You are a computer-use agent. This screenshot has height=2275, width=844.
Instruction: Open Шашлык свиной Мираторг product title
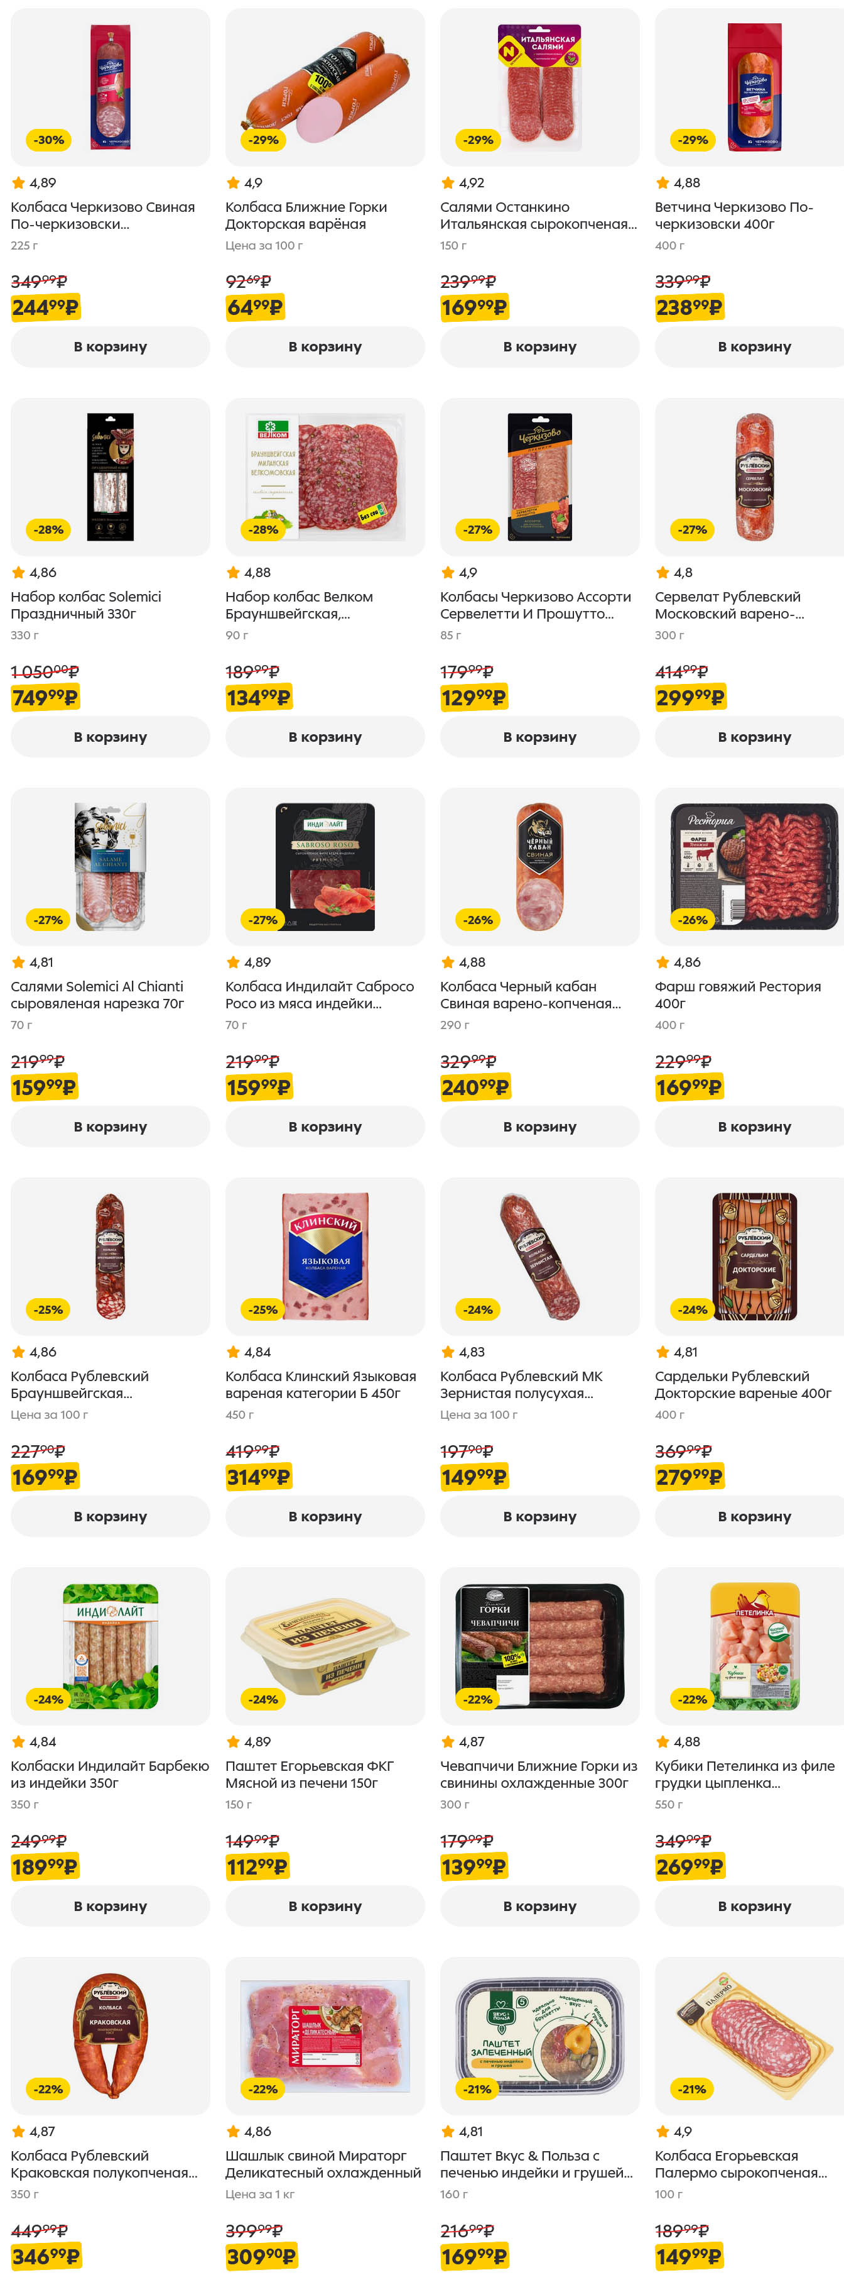(323, 2164)
